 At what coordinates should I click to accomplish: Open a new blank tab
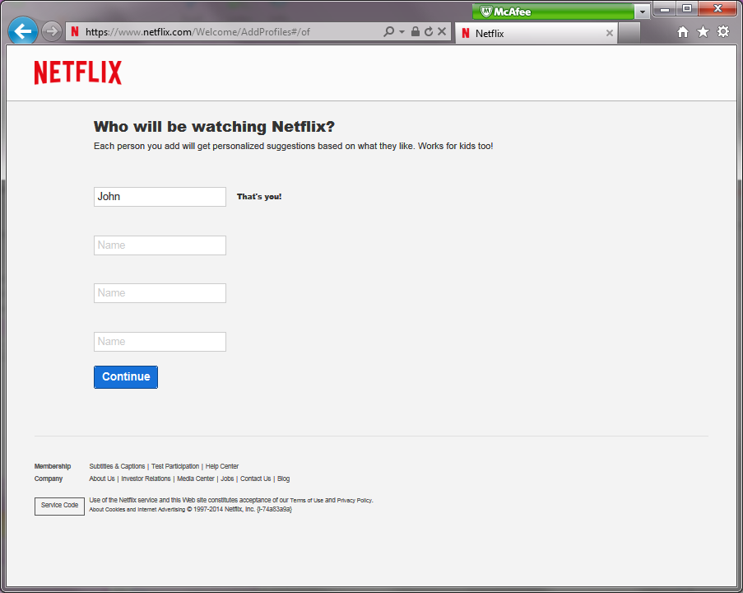(x=629, y=33)
